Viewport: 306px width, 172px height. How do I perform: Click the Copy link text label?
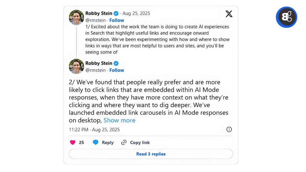(140, 142)
